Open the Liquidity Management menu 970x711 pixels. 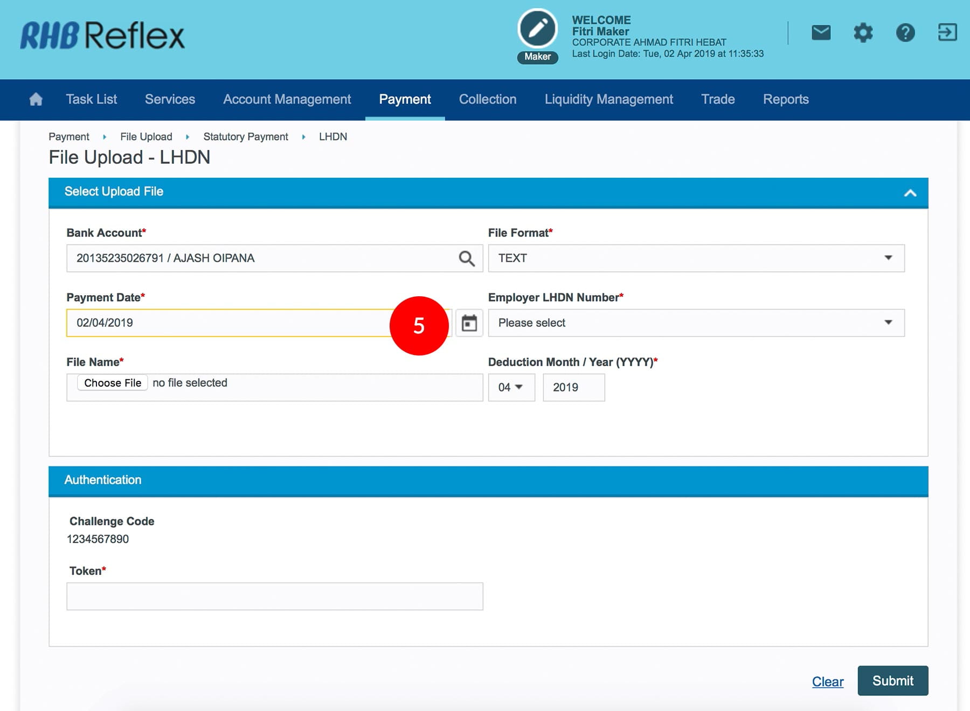point(608,100)
